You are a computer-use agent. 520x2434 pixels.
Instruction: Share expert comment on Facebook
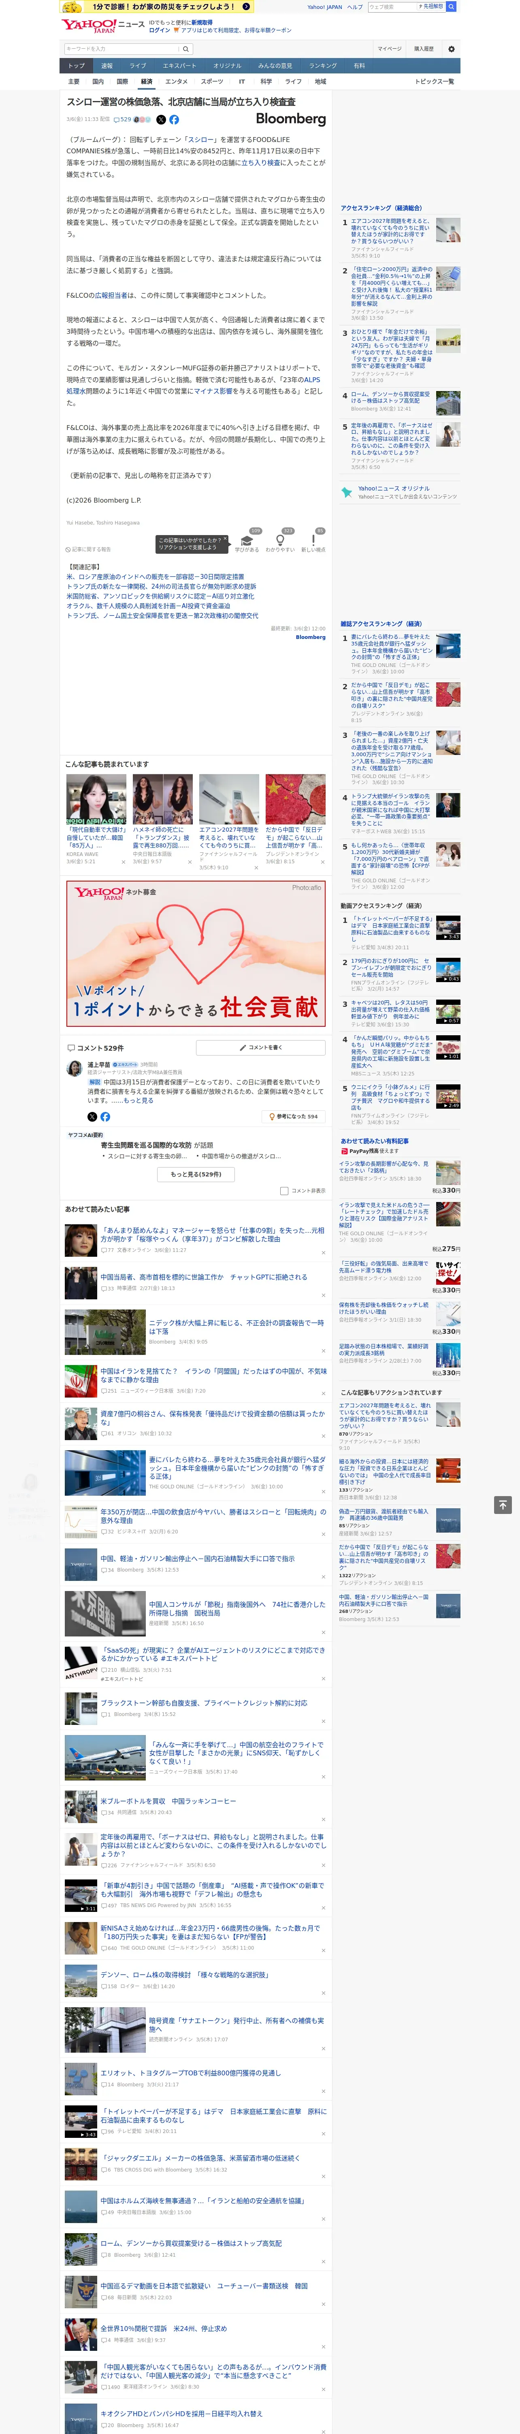105,1117
